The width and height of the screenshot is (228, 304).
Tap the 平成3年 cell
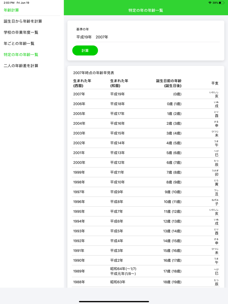point(117,251)
